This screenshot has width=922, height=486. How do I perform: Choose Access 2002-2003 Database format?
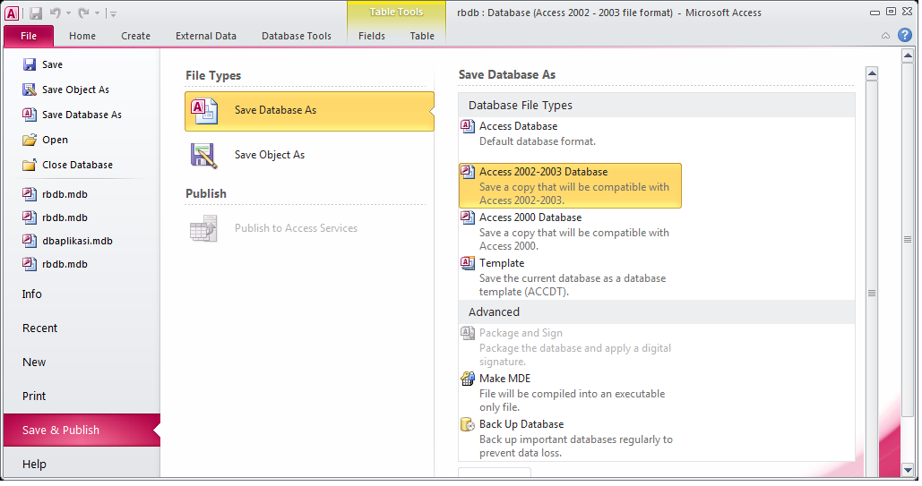point(570,185)
